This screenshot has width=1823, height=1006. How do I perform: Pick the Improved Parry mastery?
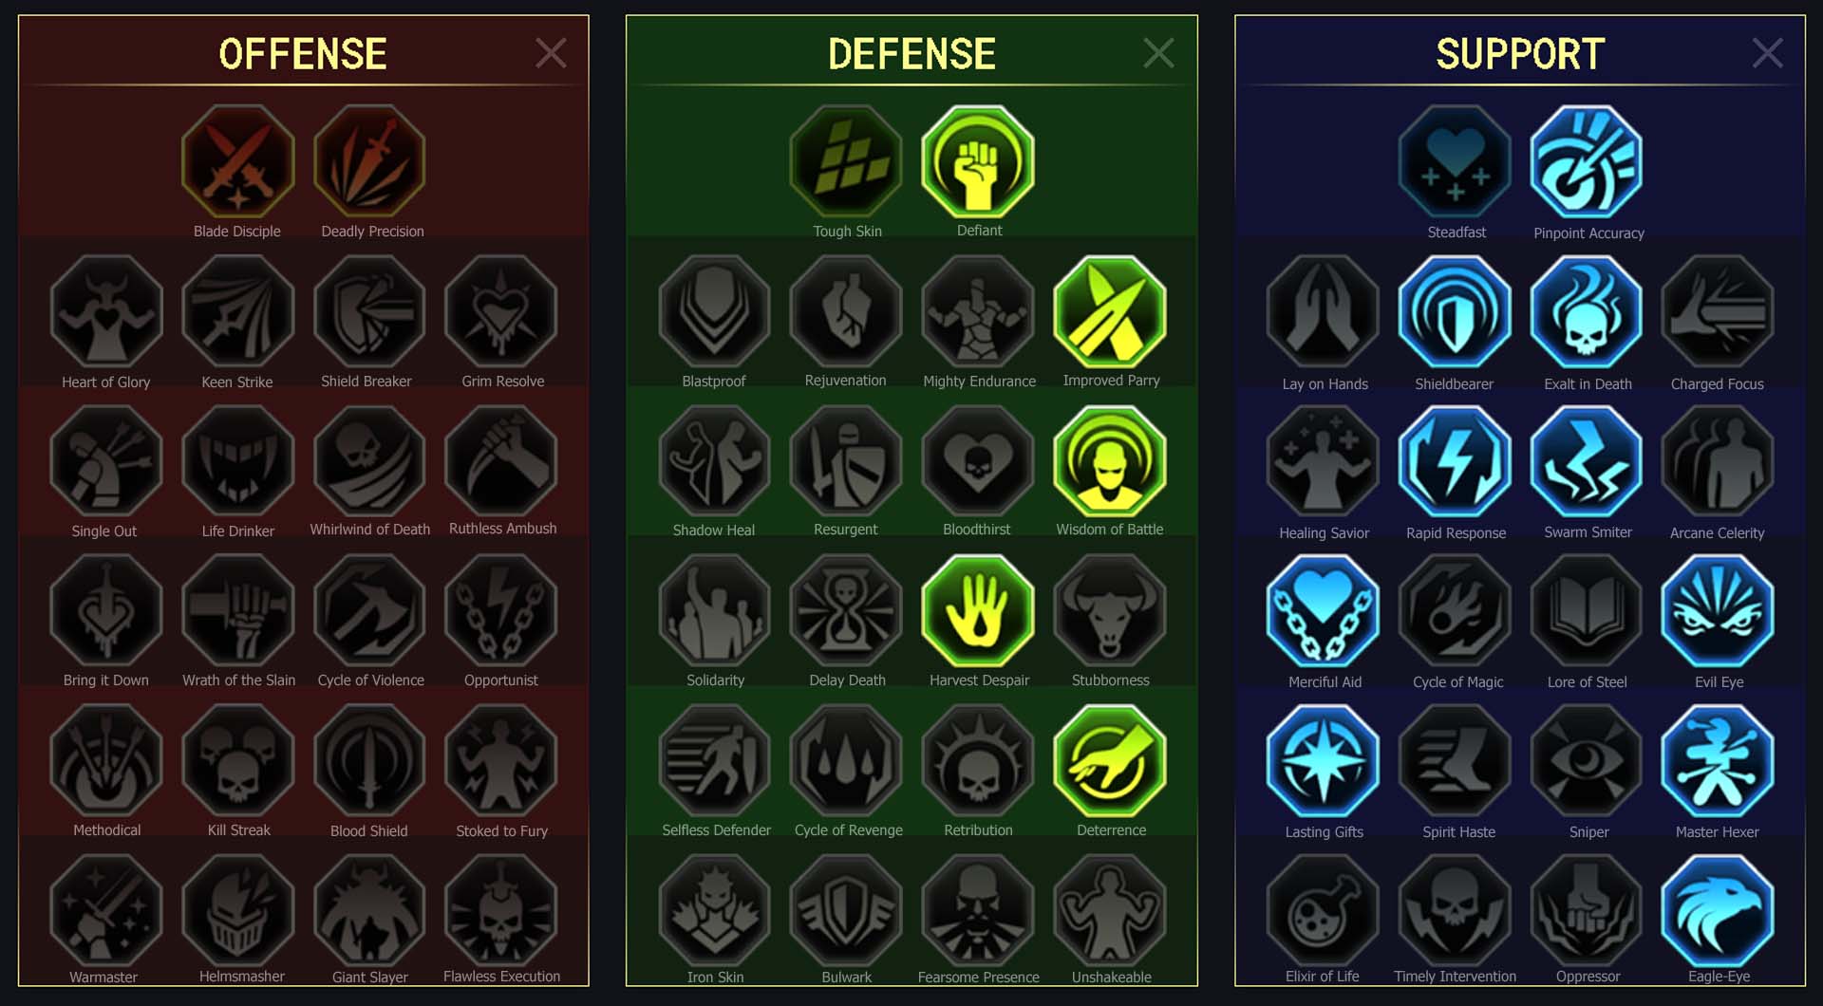pyautogui.click(x=1110, y=311)
